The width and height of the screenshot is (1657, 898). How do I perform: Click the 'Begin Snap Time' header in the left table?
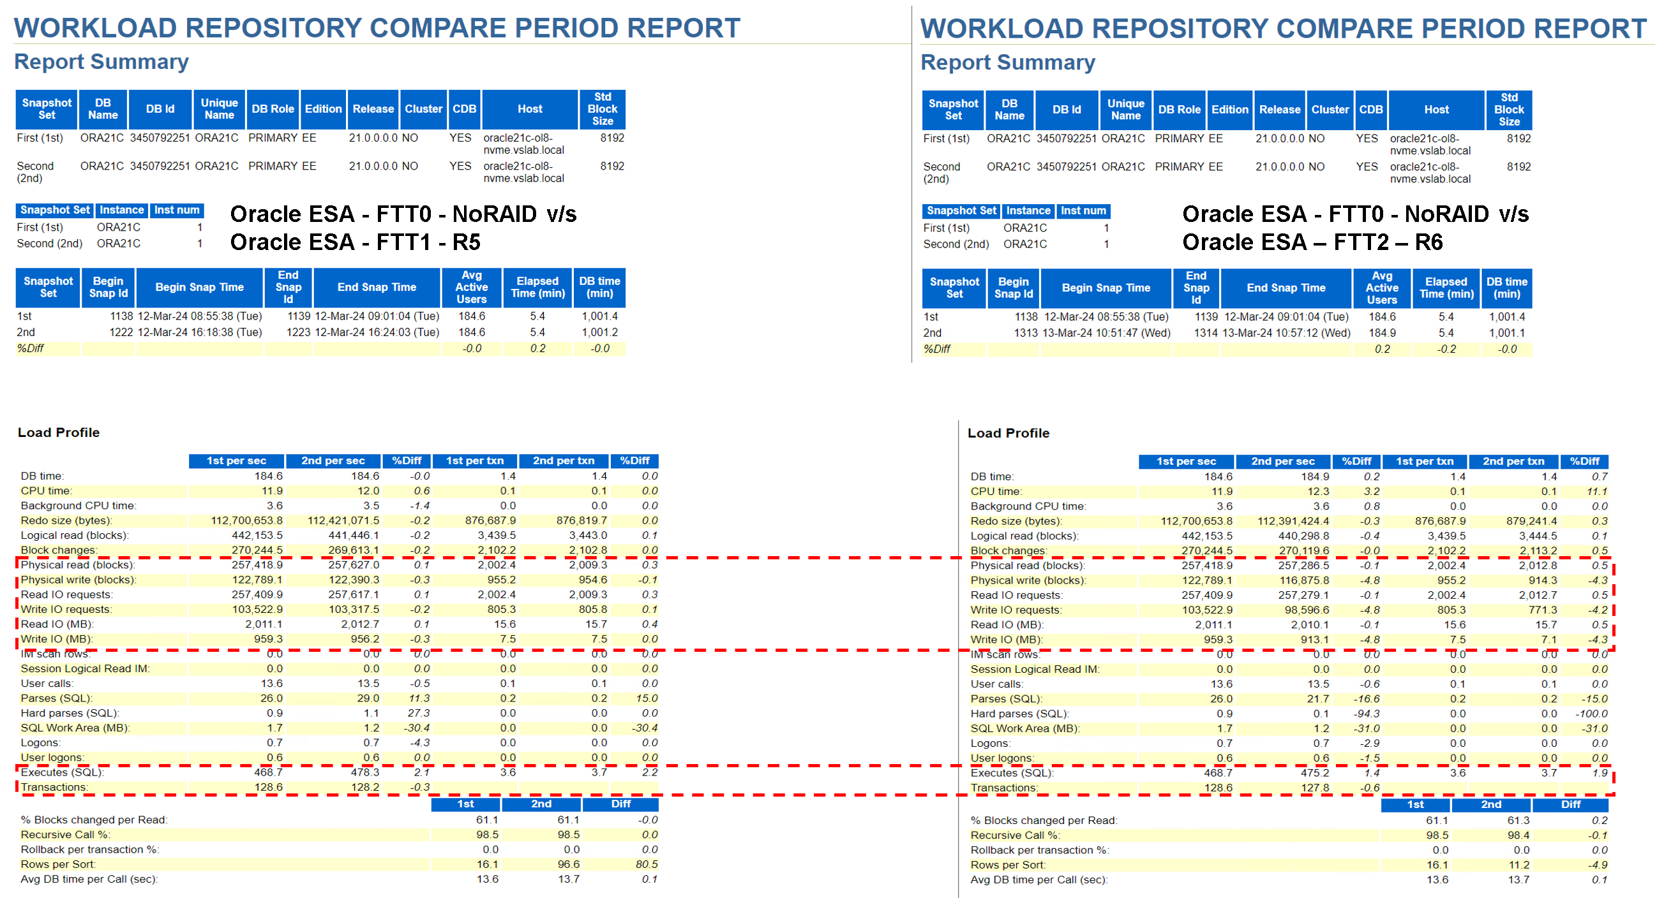click(199, 288)
